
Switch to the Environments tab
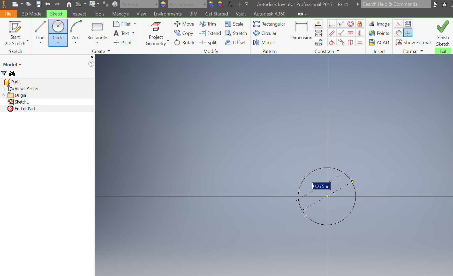[x=168, y=14]
